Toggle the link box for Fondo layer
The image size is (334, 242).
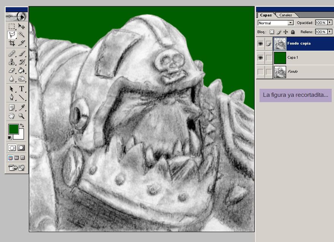pos(269,72)
